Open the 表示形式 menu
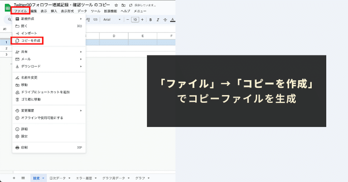Screen dimensions: 348x182 (x=67, y=11)
